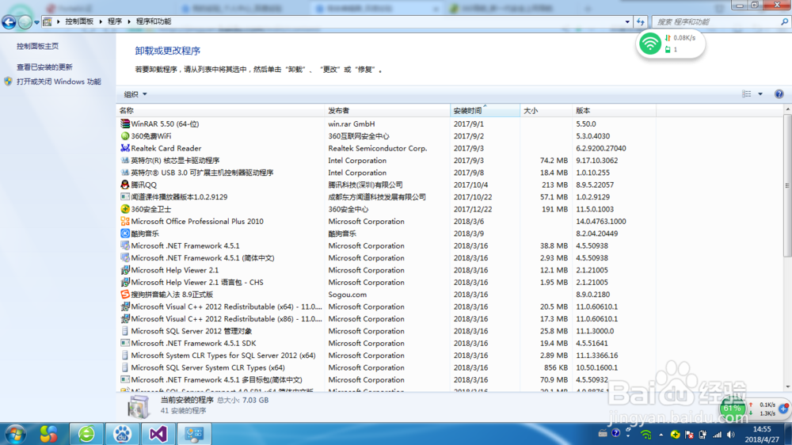Click the Back navigation arrow
Screen dimensions: 792x445
pos(9,21)
